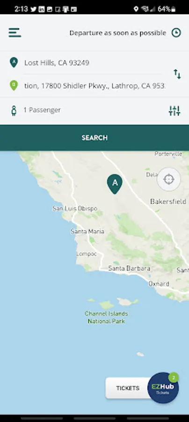Screen dimensions: 189x422
Task: Open the EZHub Tickets round badge
Action: (163, 388)
